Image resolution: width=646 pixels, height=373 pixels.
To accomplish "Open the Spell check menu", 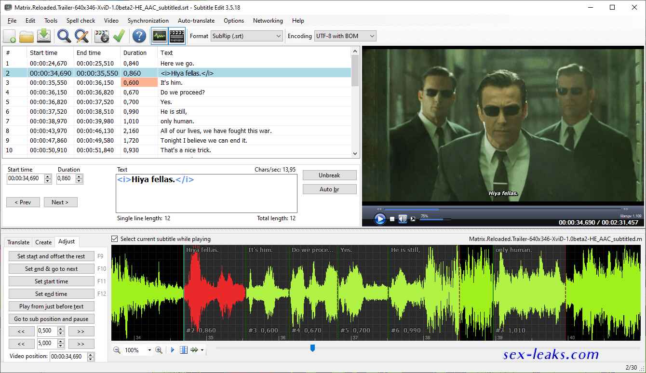I will (x=81, y=21).
